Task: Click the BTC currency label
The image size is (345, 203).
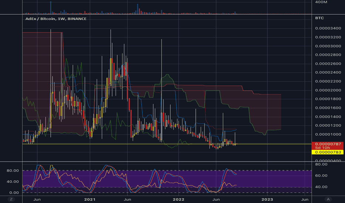Action: (x=319, y=18)
